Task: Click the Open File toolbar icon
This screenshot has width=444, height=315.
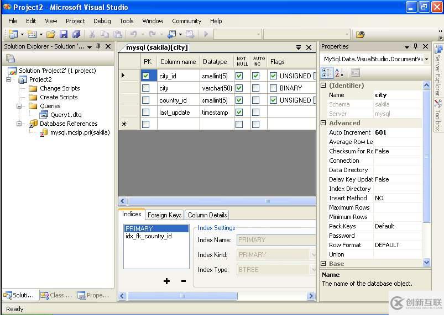Action: pos(51,34)
